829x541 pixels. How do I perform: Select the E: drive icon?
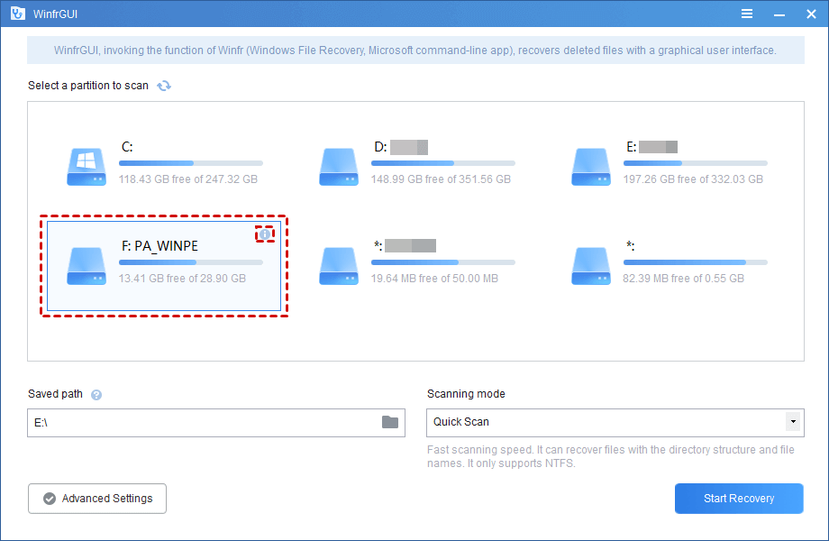(x=591, y=167)
